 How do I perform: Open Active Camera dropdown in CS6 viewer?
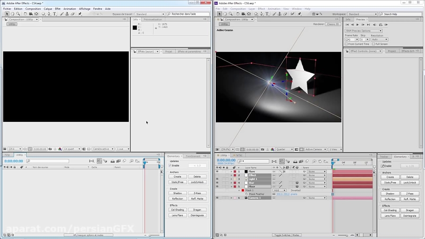pyautogui.click(x=315, y=149)
